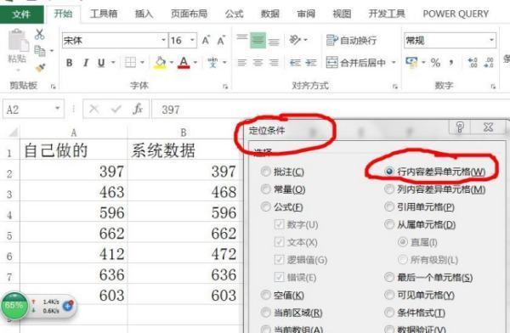Decrease decimal places
Screen dimensions: 510x333
click(489, 63)
